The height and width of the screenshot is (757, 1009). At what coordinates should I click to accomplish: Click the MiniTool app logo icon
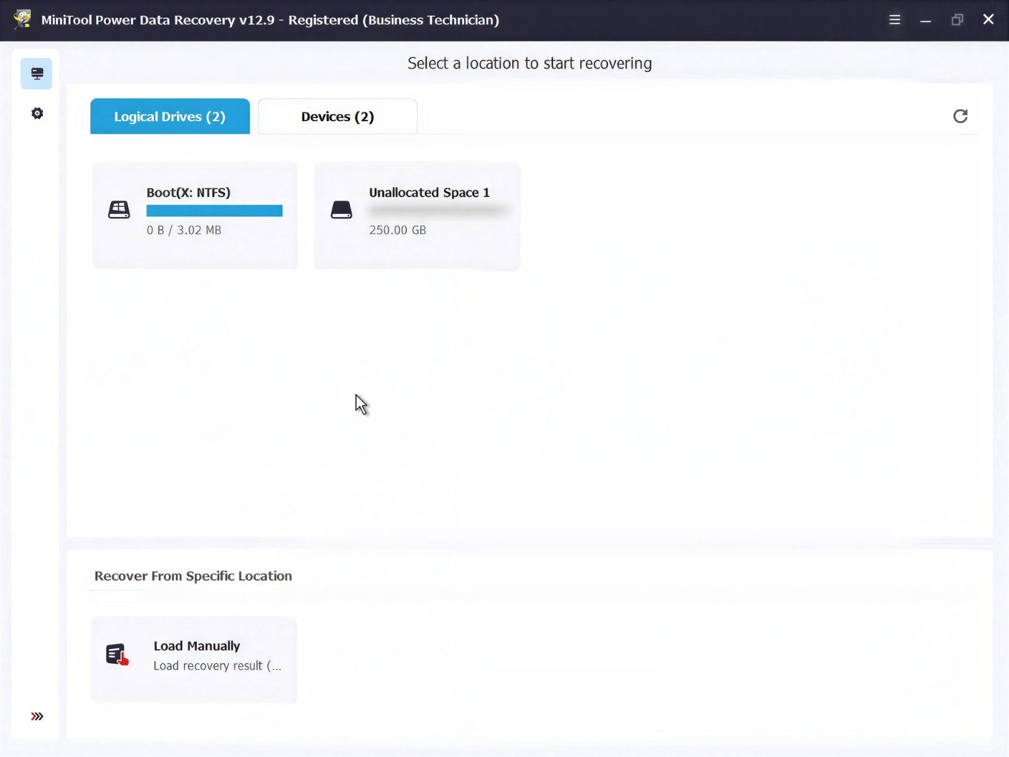[22, 19]
